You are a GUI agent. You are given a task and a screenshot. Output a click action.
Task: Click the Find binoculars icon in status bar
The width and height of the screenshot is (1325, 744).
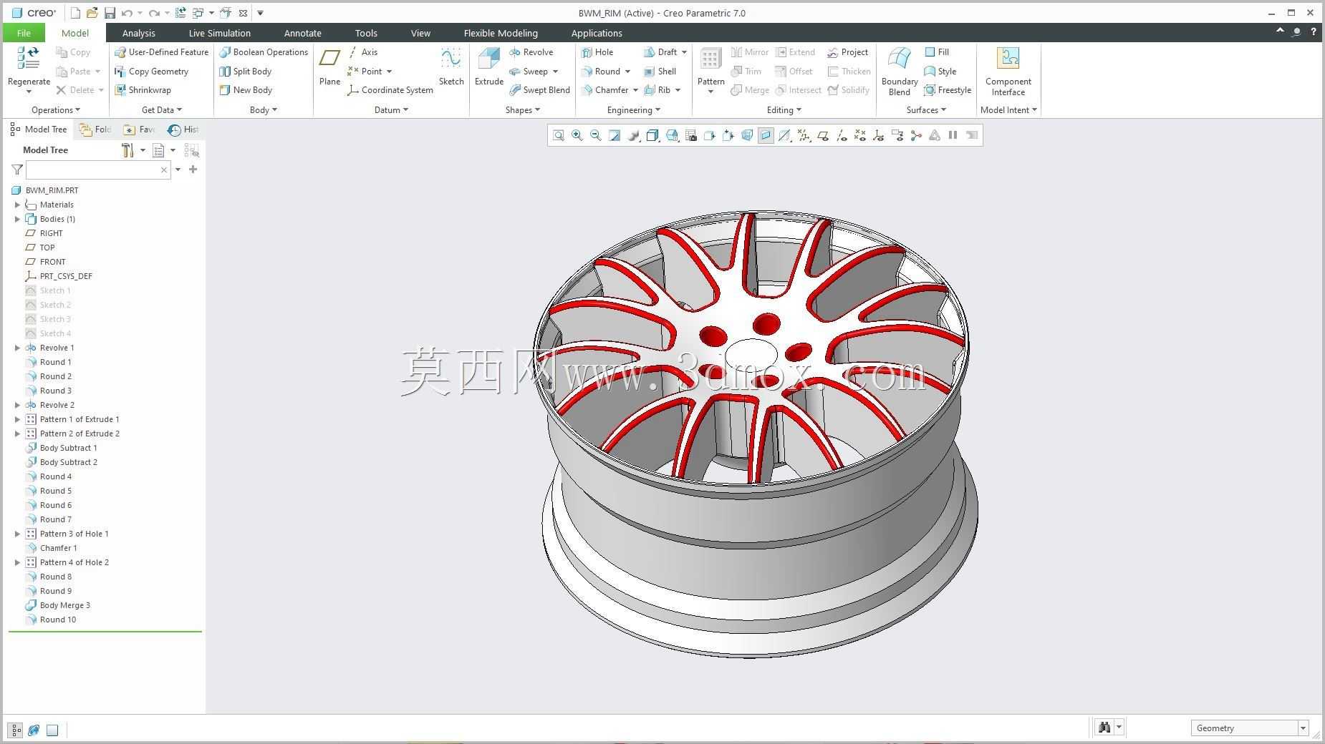(1104, 728)
